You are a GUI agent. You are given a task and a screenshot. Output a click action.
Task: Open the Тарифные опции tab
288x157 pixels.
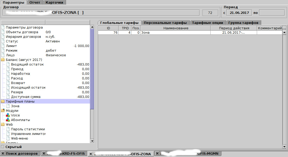click(208, 23)
